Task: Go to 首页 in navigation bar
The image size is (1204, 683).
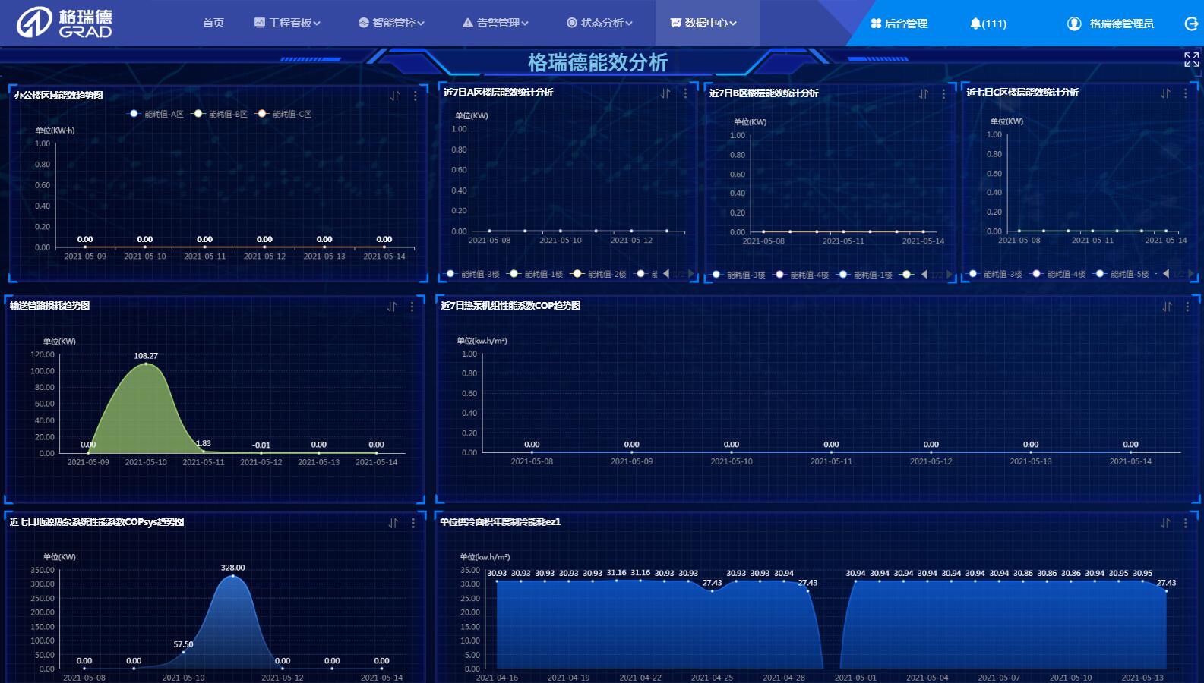Action: 213,23
